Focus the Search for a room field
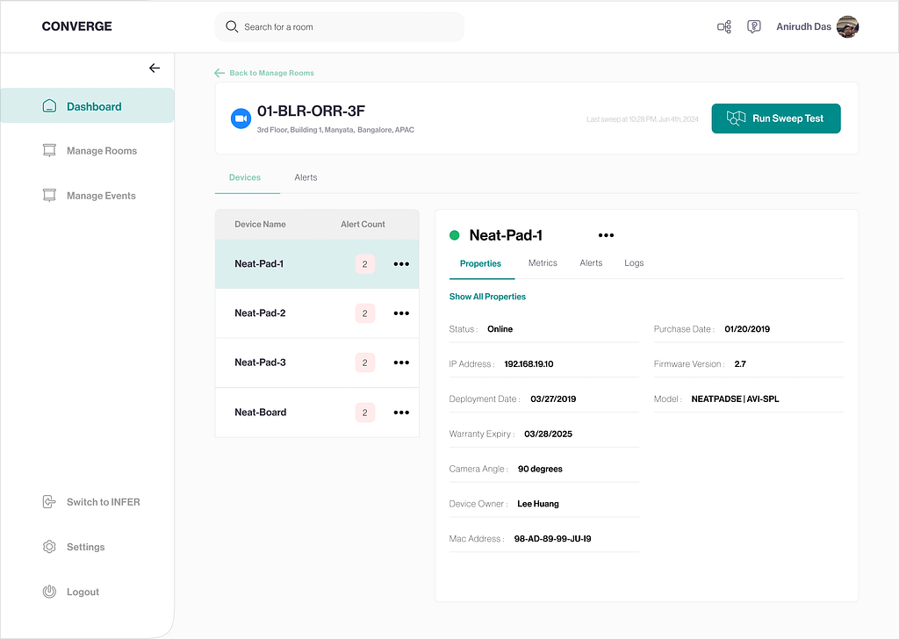This screenshot has height=639, width=899. [340, 27]
